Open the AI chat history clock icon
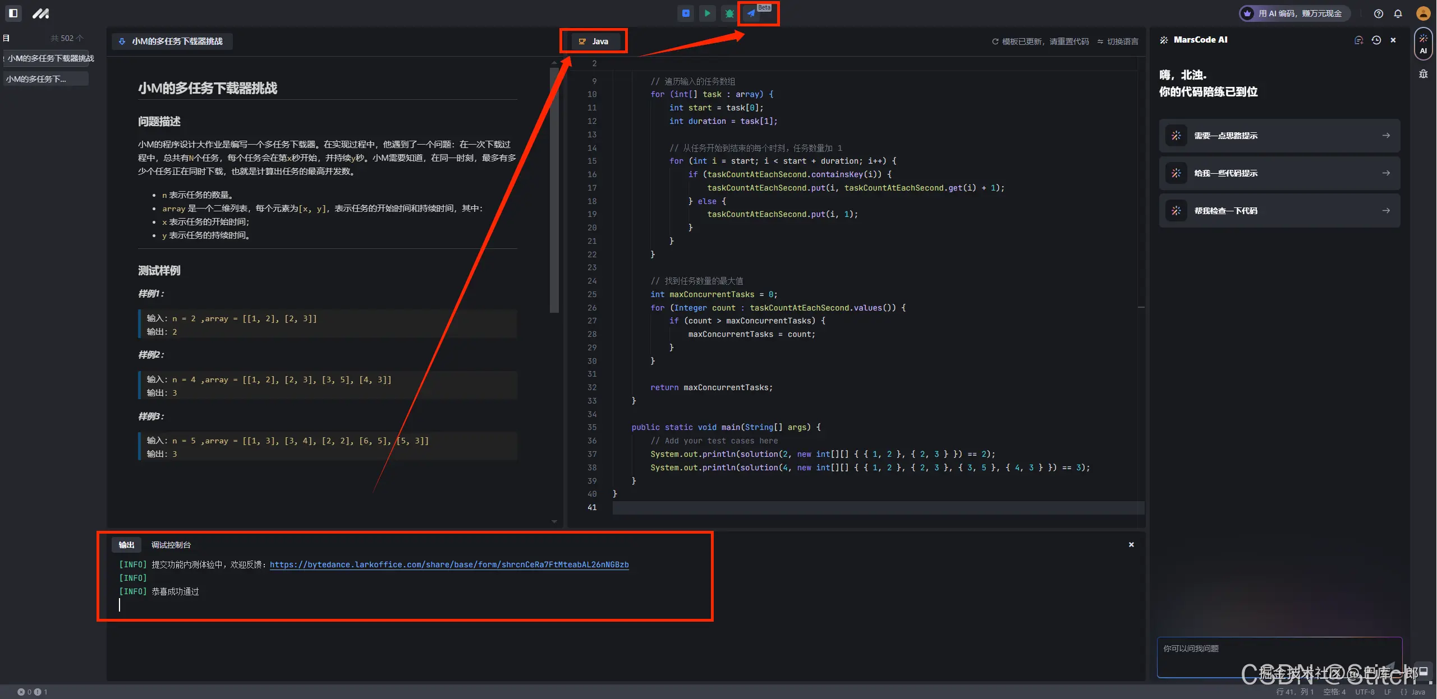 1376,40
